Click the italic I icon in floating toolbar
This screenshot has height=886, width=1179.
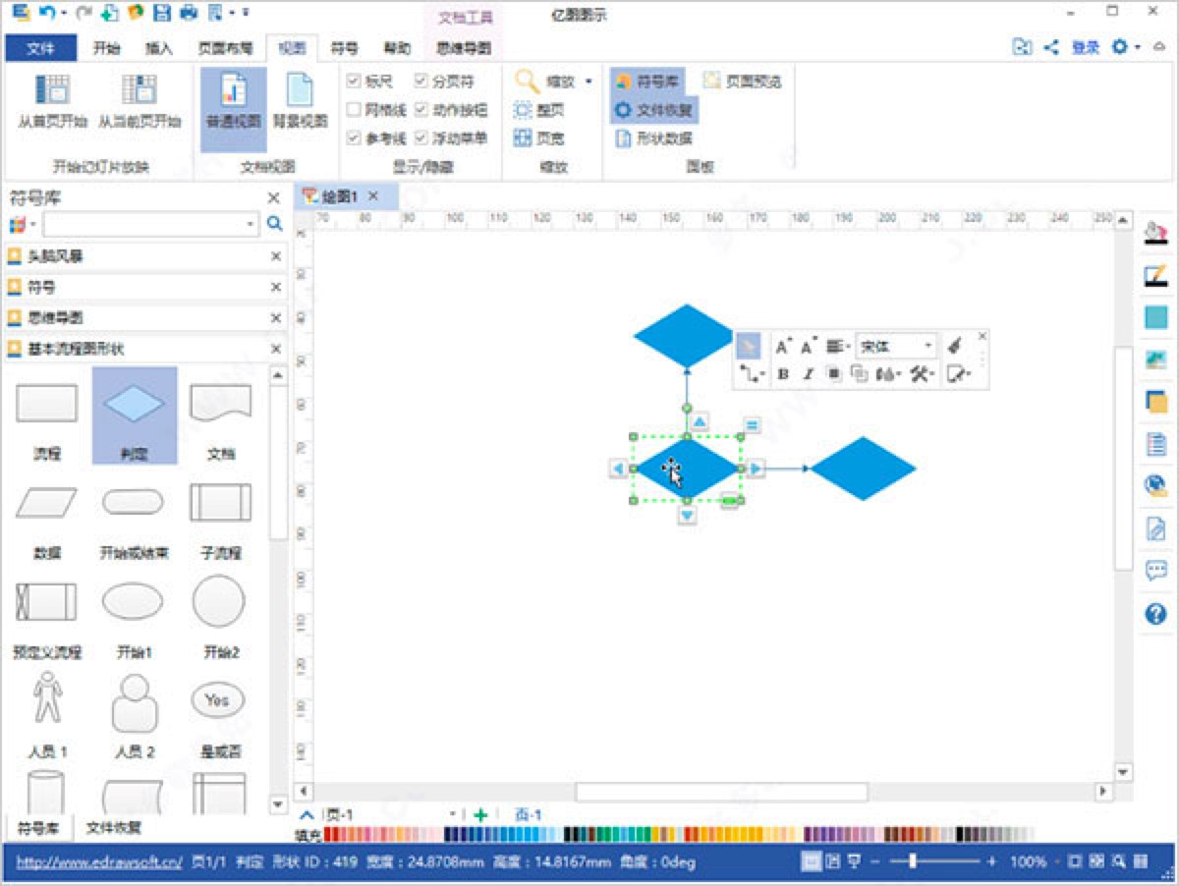point(808,374)
